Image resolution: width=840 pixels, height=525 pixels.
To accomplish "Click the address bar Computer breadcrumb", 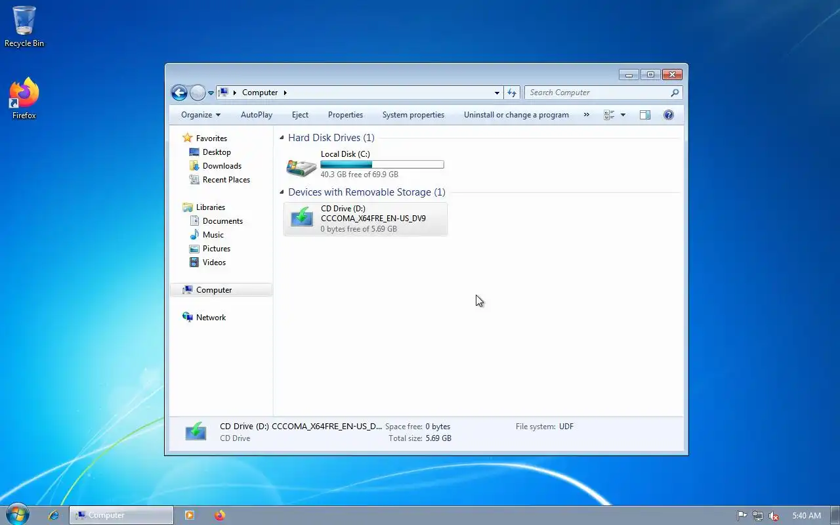I will 260,93.
